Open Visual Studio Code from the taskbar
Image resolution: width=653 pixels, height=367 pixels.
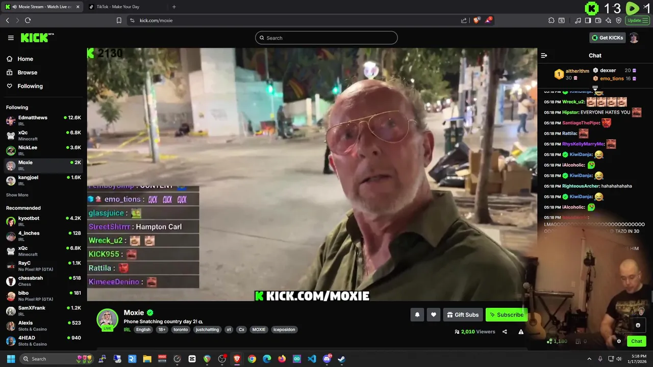coord(312,359)
